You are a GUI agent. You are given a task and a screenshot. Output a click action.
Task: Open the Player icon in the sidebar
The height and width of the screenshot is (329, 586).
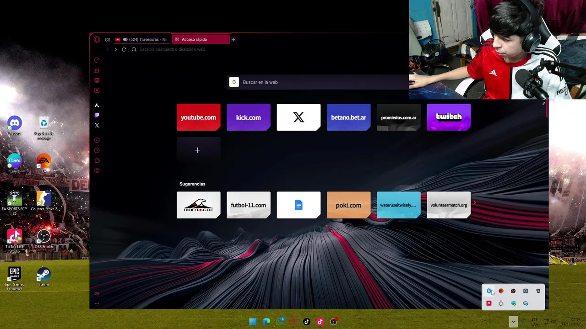(x=97, y=140)
